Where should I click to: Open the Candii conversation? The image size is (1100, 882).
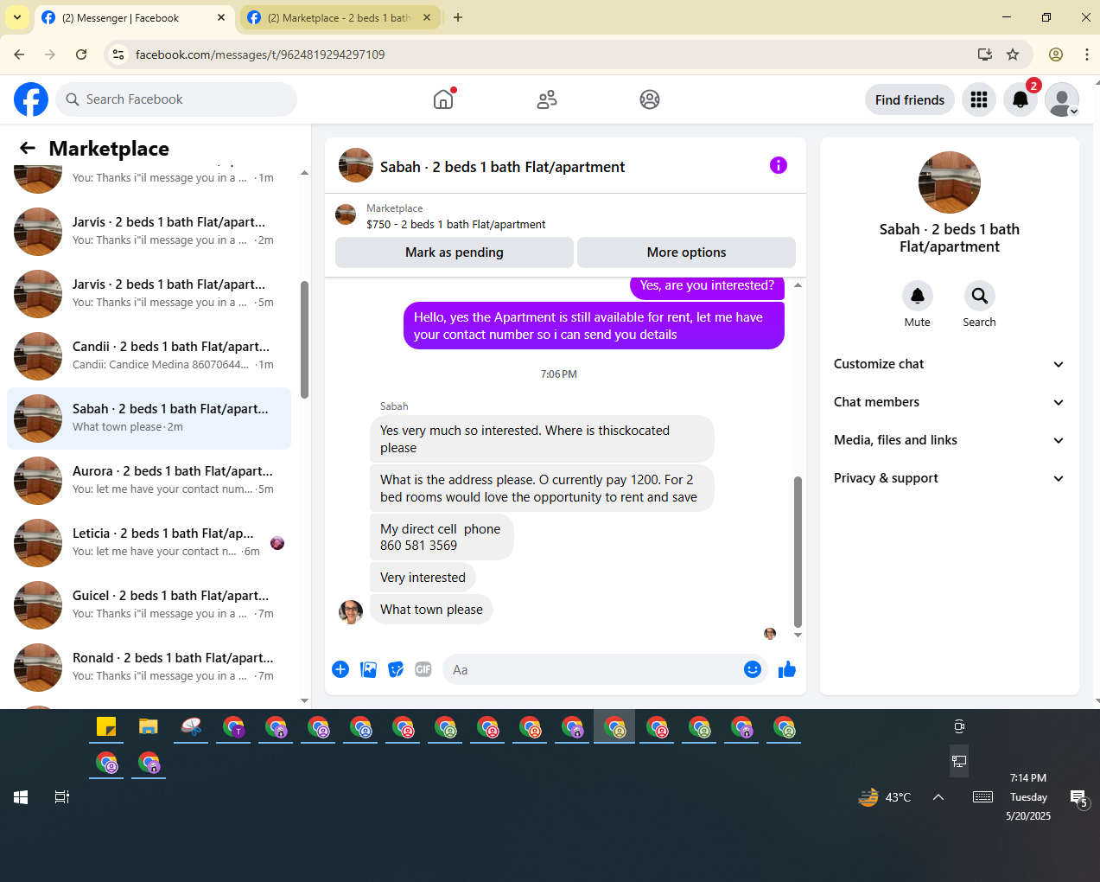(149, 355)
